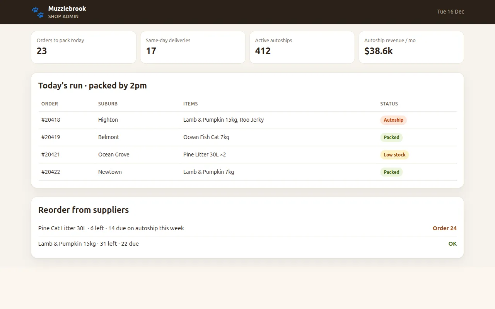Click the Pine Cat Litter 30L reorder row

coord(247,228)
